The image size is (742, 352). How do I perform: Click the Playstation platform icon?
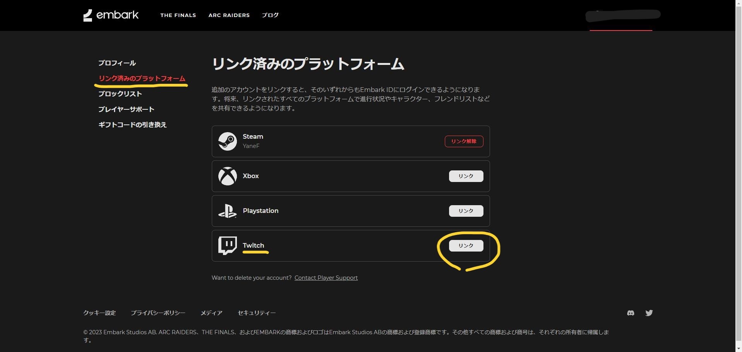pyautogui.click(x=228, y=211)
